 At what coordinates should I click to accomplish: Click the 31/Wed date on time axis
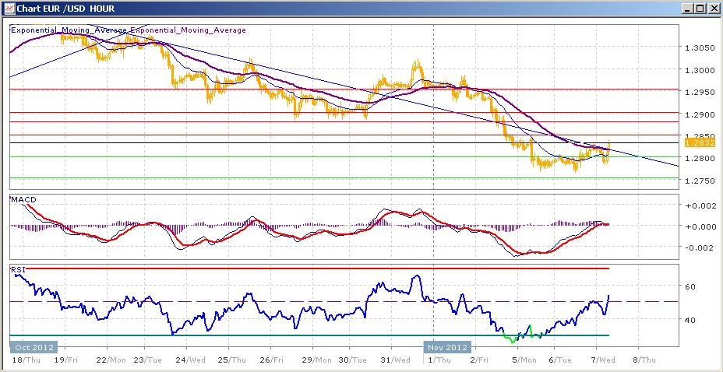[397, 360]
